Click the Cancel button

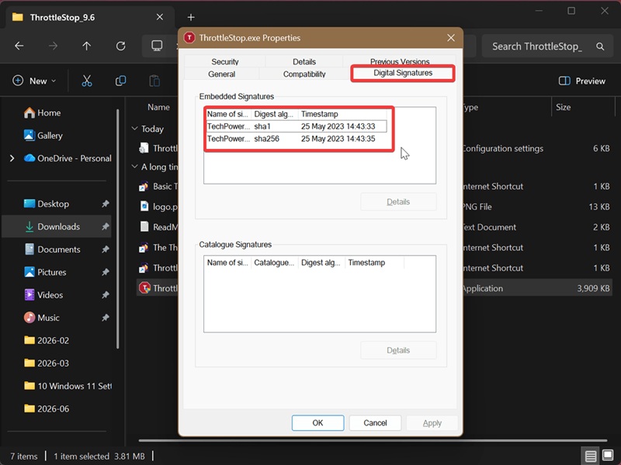[375, 423]
